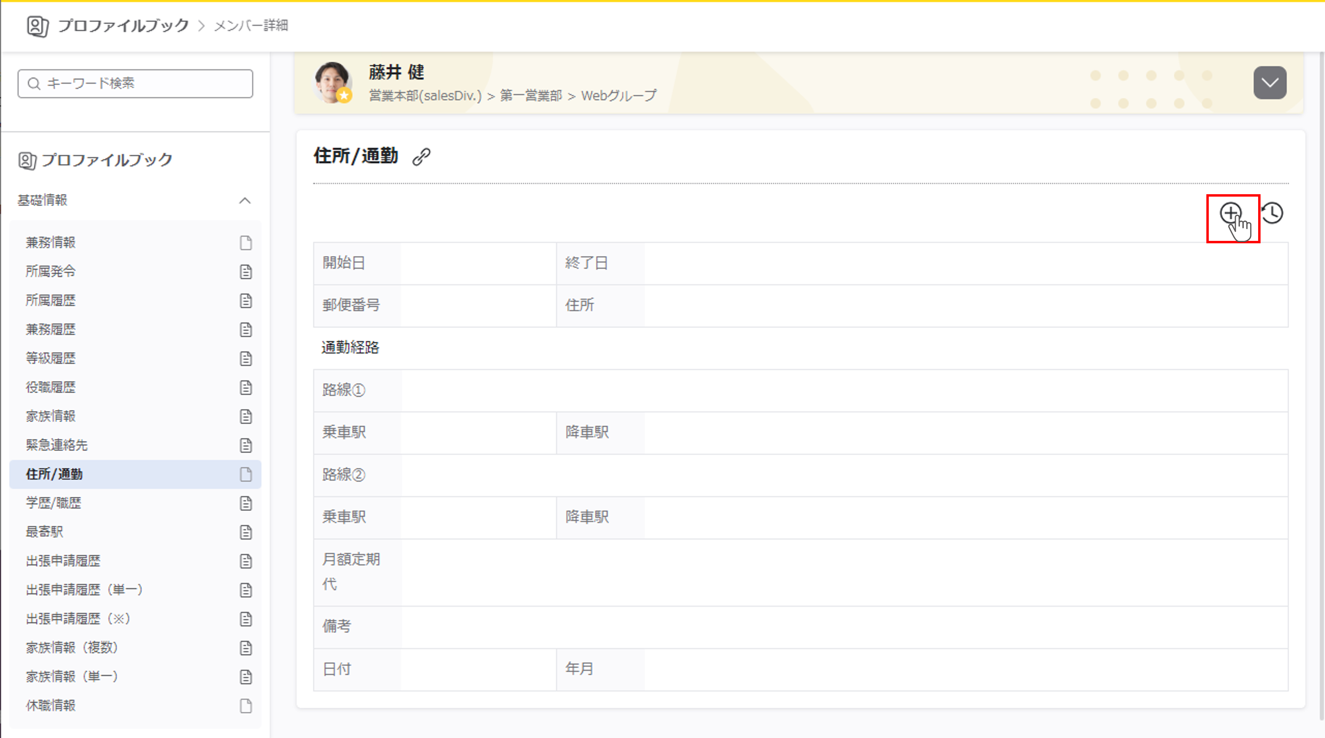Image resolution: width=1325 pixels, height=738 pixels.
Task: Click the document icon next to 等級履歴
Action: 246,358
